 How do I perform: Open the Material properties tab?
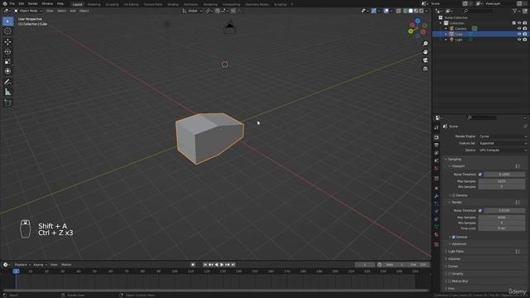[436, 234]
